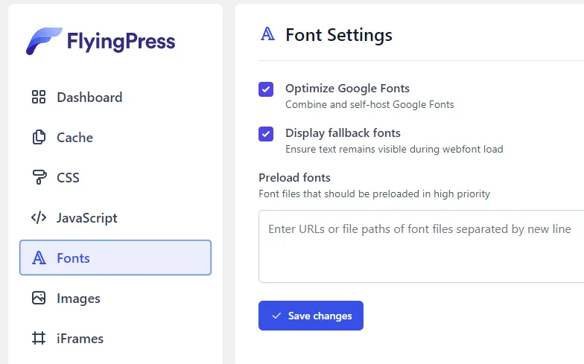584x364 pixels.
Task: Click the checkmark icon inside Save changes
Action: click(x=276, y=316)
